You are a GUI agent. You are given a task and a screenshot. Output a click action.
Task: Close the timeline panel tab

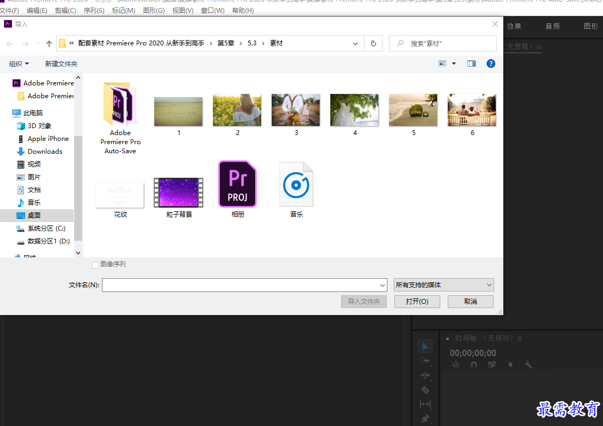(447, 338)
